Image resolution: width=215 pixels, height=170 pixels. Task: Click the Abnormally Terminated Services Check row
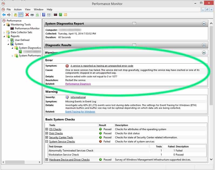tap(127, 151)
